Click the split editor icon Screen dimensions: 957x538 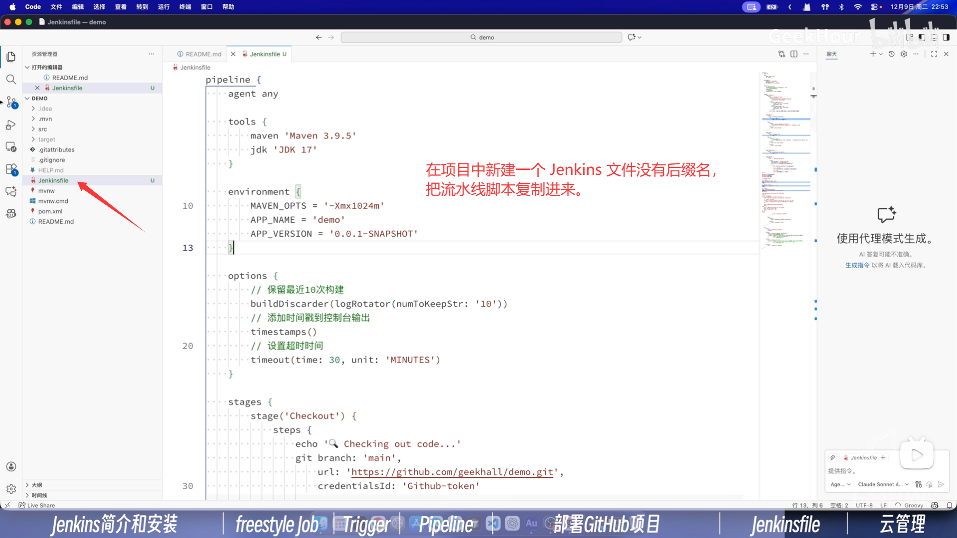pyautogui.click(x=794, y=54)
